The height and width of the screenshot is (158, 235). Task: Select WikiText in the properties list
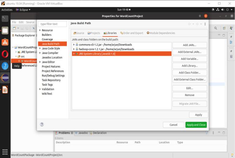click(x=47, y=94)
